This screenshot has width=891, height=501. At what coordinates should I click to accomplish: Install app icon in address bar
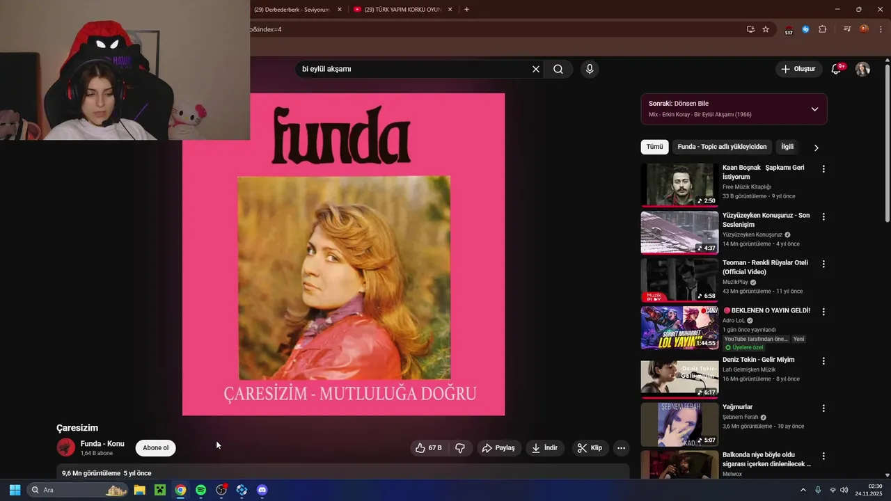tap(750, 29)
